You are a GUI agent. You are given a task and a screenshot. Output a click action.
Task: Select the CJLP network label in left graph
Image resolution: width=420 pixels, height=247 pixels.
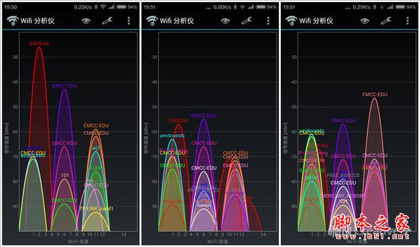(x=96, y=168)
